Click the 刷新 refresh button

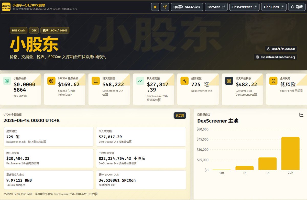coord(297,7)
